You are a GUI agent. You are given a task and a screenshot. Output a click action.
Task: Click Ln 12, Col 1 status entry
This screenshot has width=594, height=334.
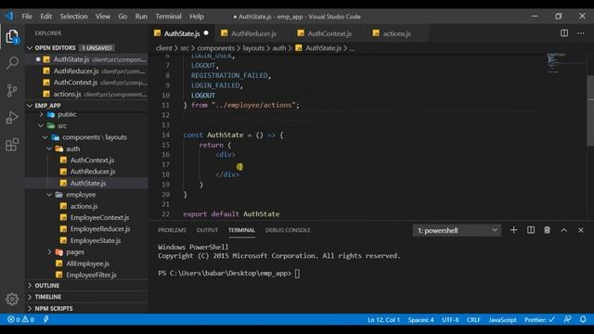[x=383, y=319]
